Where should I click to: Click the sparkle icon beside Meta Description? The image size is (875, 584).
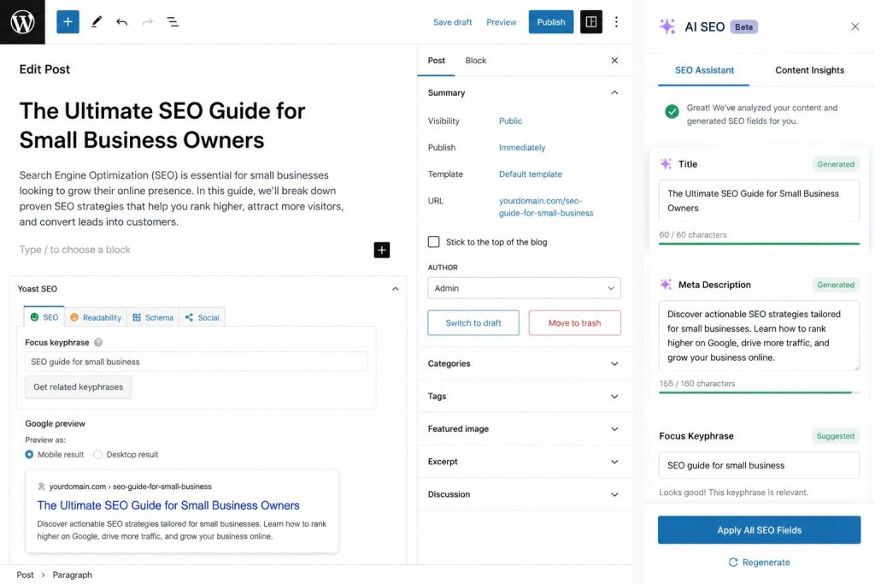tap(666, 284)
